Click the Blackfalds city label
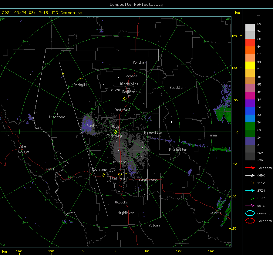Image resolution: width=273 pixels, height=255 pixels. [129, 84]
